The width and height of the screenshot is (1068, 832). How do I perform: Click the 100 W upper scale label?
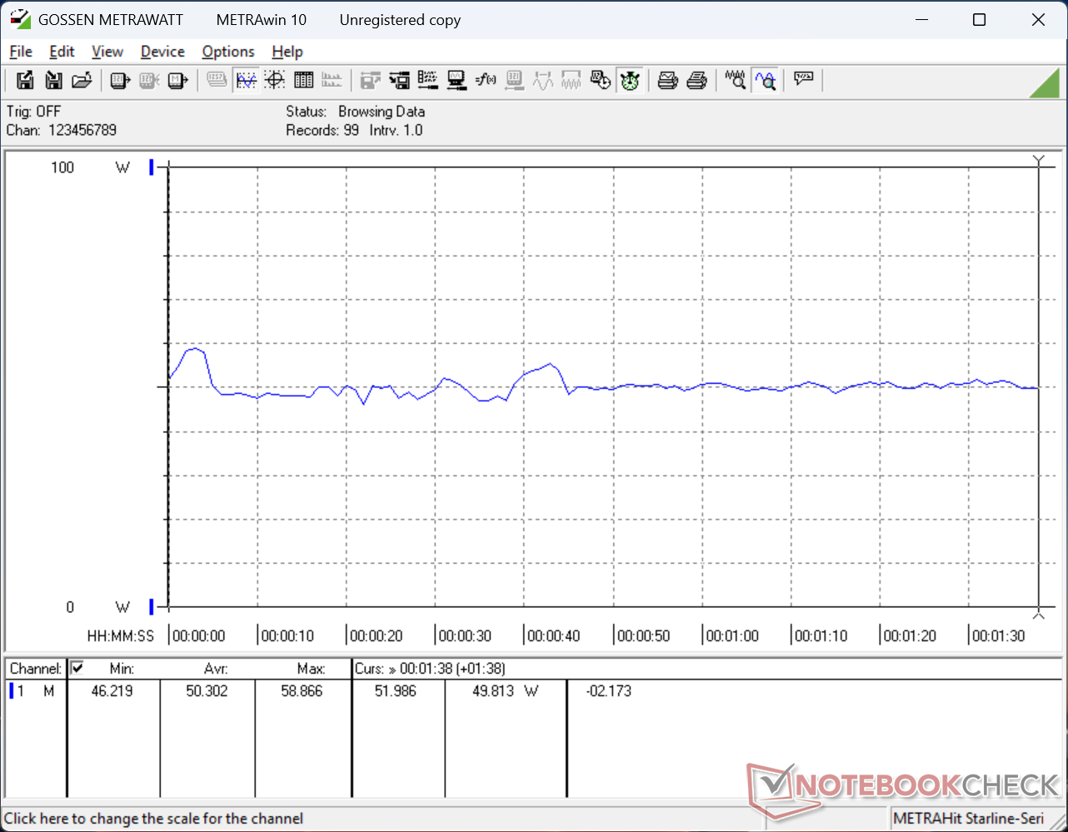click(62, 167)
